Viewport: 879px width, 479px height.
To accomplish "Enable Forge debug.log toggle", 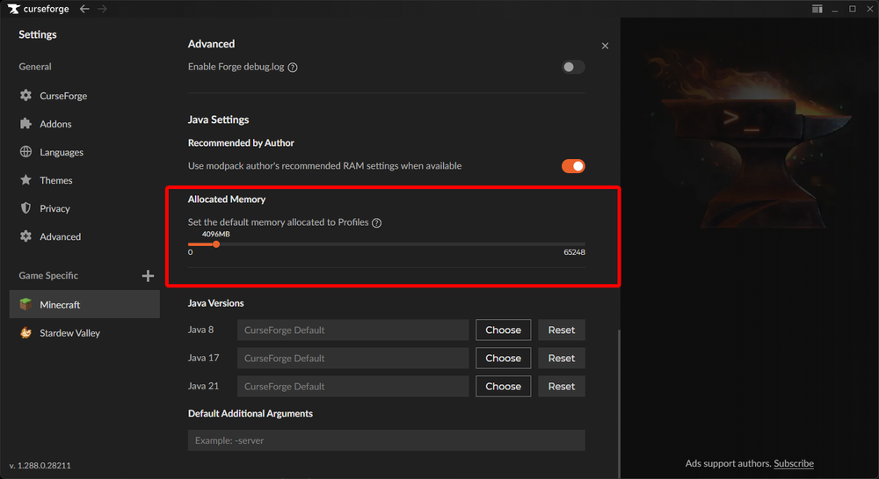I will click(573, 67).
